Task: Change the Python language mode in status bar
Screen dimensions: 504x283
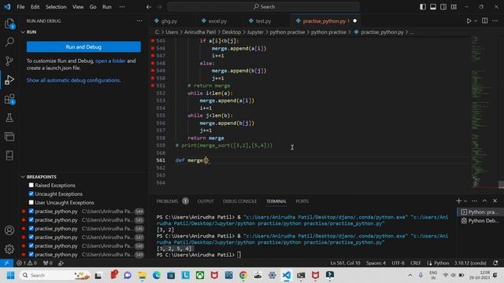Action: coord(441,263)
